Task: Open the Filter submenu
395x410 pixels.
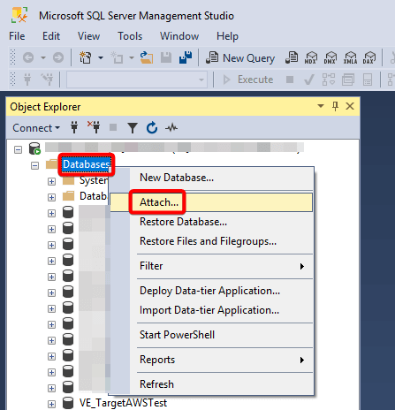Action: pos(212,266)
